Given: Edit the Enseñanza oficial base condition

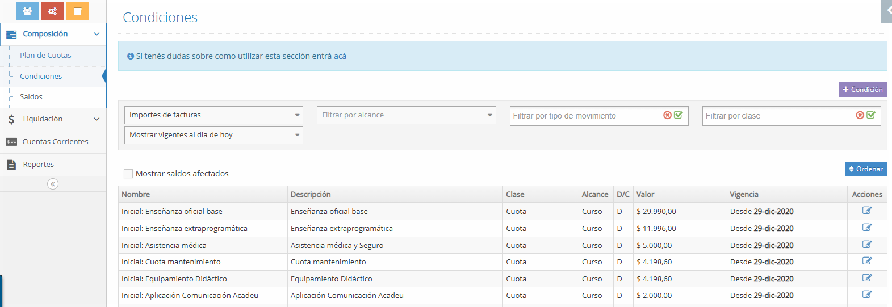Looking at the screenshot, I should (x=866, y=211).
